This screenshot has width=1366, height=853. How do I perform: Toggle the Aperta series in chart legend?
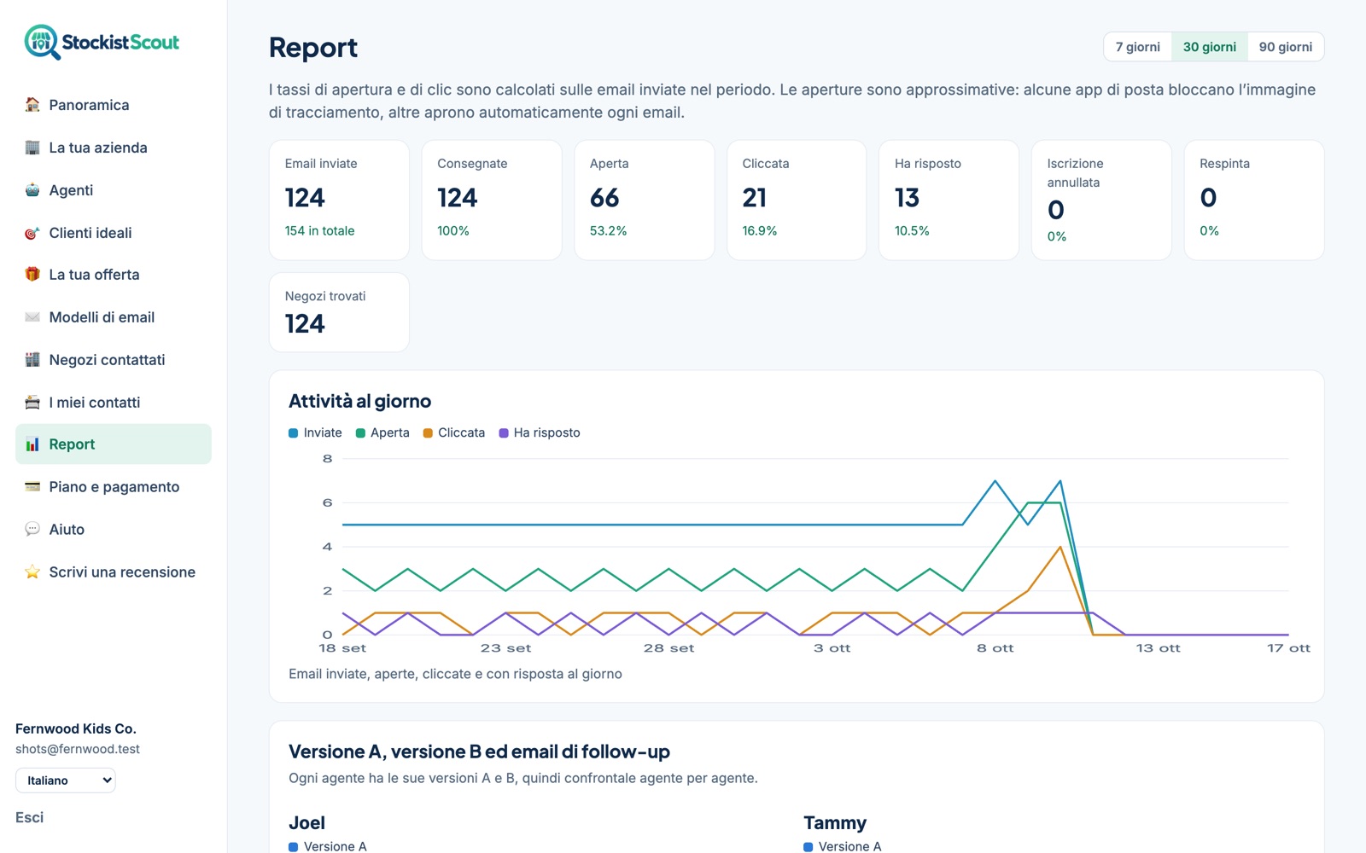[382, 432]
